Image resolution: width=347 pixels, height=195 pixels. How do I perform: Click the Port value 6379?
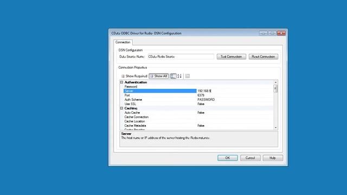pos(201,95)
